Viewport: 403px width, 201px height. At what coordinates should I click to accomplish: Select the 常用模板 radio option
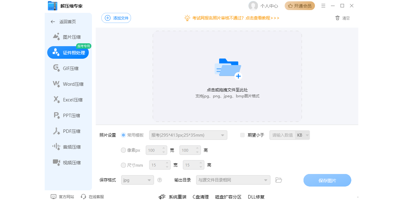coord(123,135)
